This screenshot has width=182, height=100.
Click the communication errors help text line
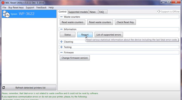click(44, 97)
